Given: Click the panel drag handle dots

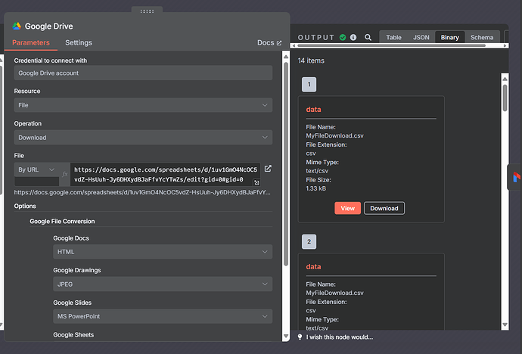Looking at the screenshot, I should tap(148, 11).
